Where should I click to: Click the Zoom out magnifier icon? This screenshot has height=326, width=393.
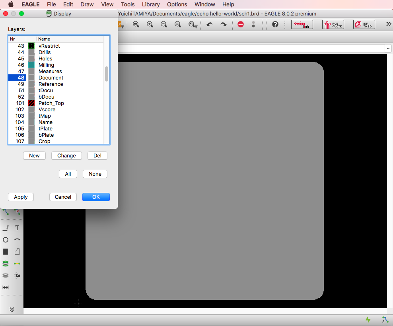click(164, 24)
